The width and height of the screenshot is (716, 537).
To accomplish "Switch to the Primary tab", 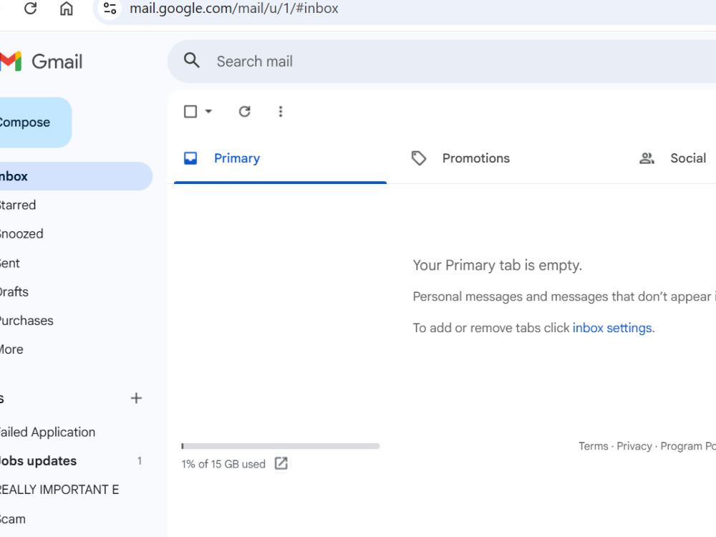I will point(281,158).
